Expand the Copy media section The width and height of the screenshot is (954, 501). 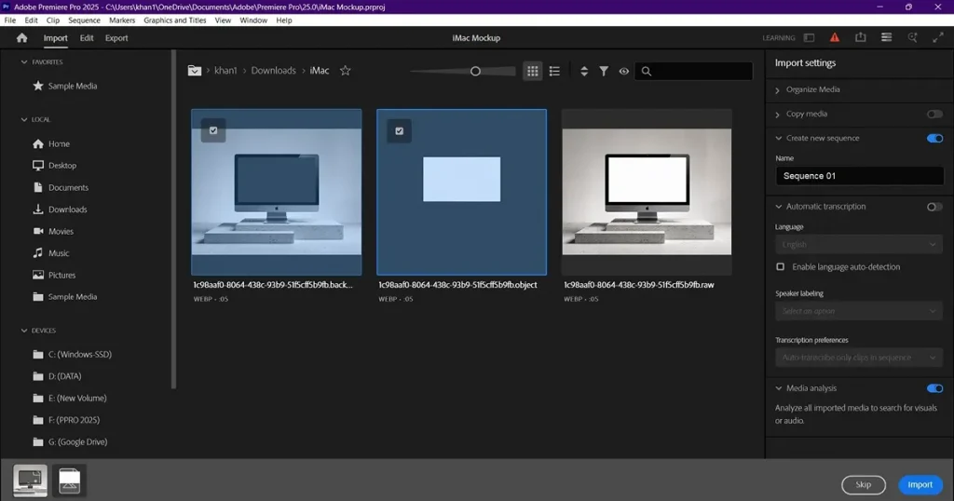(x=778, y=115)
